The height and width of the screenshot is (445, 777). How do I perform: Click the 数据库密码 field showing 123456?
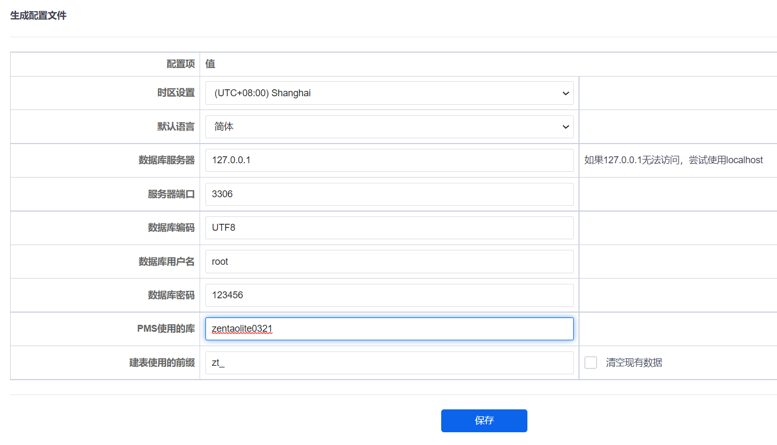pos(389,295)
